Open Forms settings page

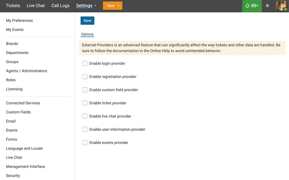12,139
